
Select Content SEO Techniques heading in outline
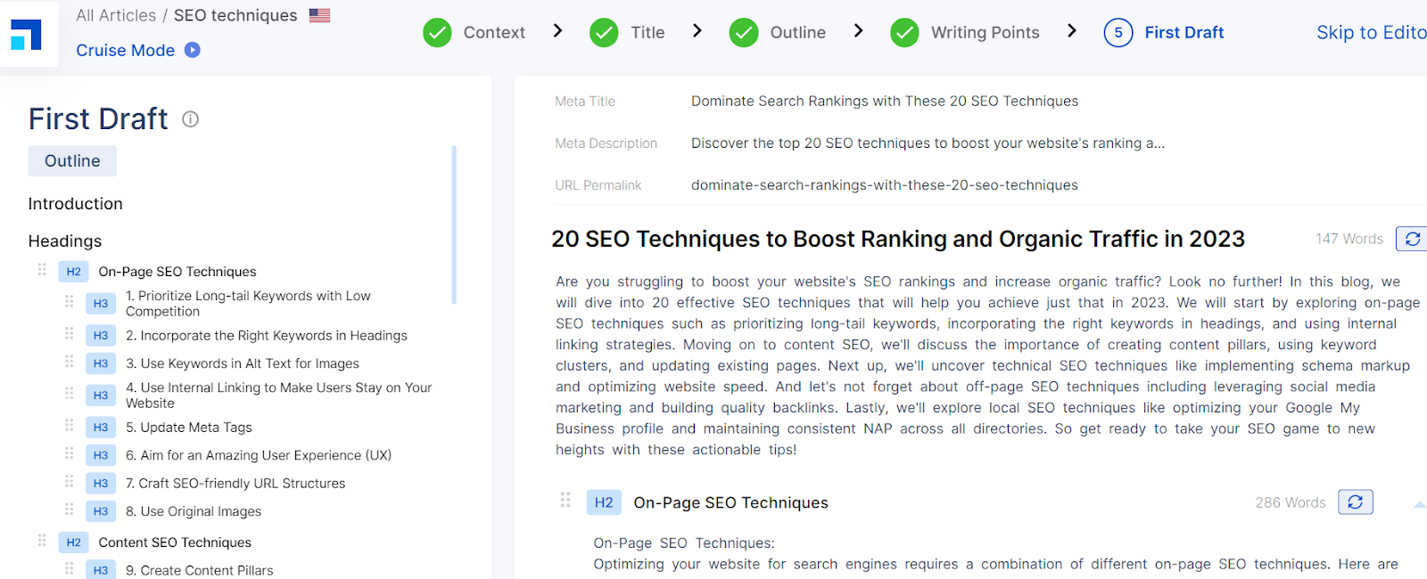pyautogui.click(x=175, y=542)
